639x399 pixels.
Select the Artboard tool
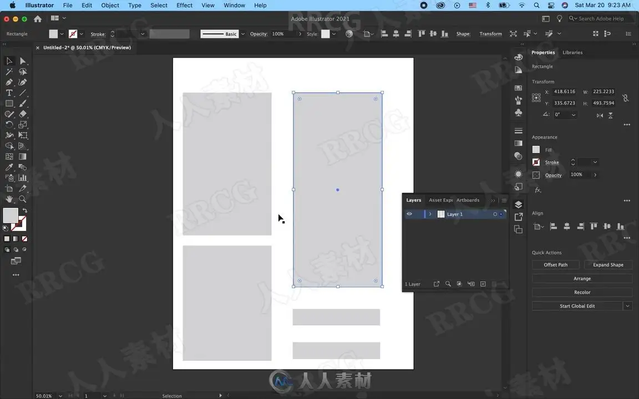(9, 188)
